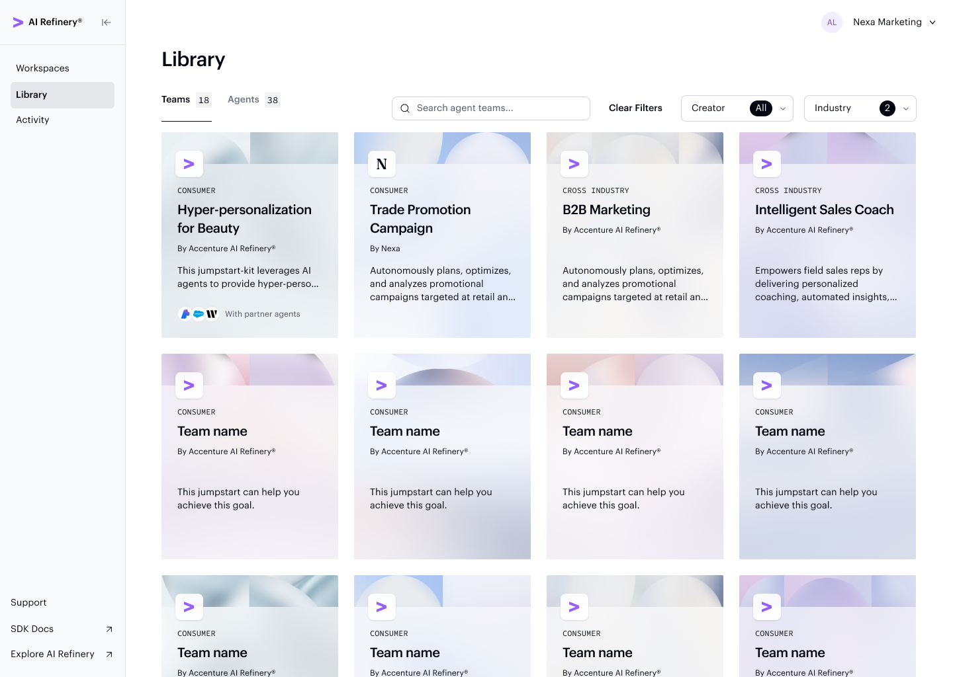
Task: Collapse the sidebar with the arrow icon
Action: point(106,22)
